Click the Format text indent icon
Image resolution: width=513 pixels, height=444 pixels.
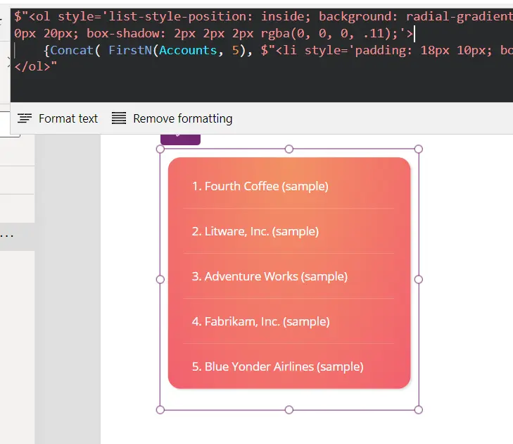[25, 118]
